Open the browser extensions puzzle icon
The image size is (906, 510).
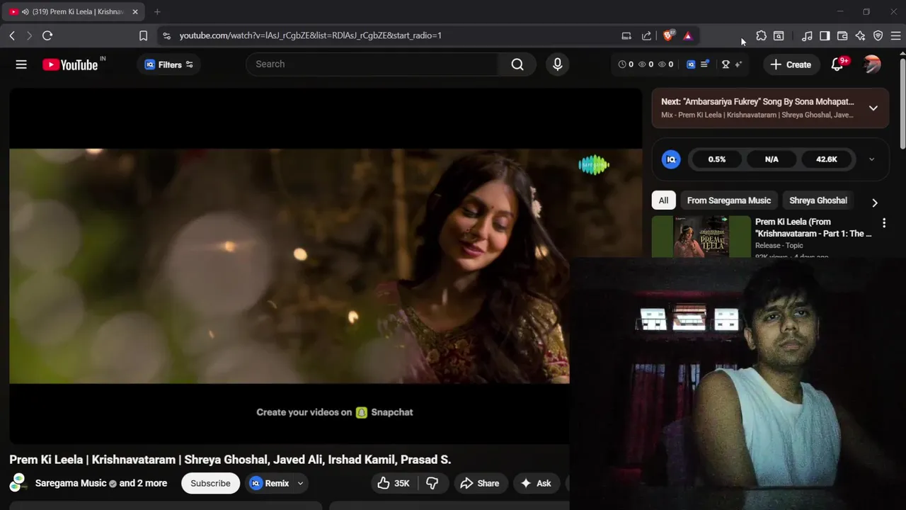click(762, 35)
